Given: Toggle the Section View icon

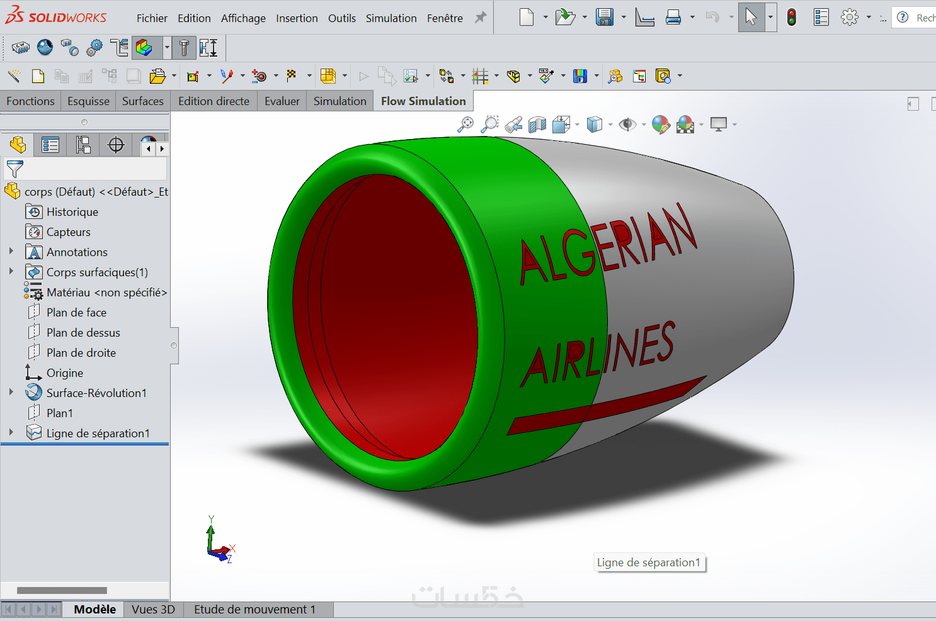Looking at the screenshot, I should coord(537,125).
